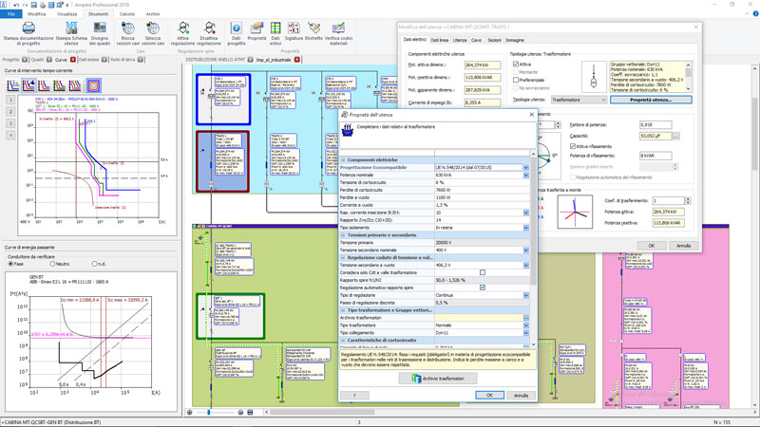
Task: Close Imp_el_industriale document tab
Action: [x=297, y=60]
